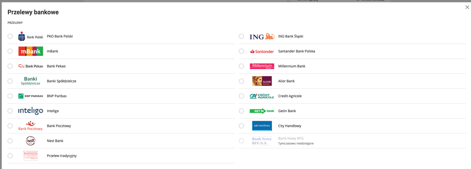Click the Banki Spółdzielcze logo
The height and width of the screenshot is (169, 471).
pos(31,81)
